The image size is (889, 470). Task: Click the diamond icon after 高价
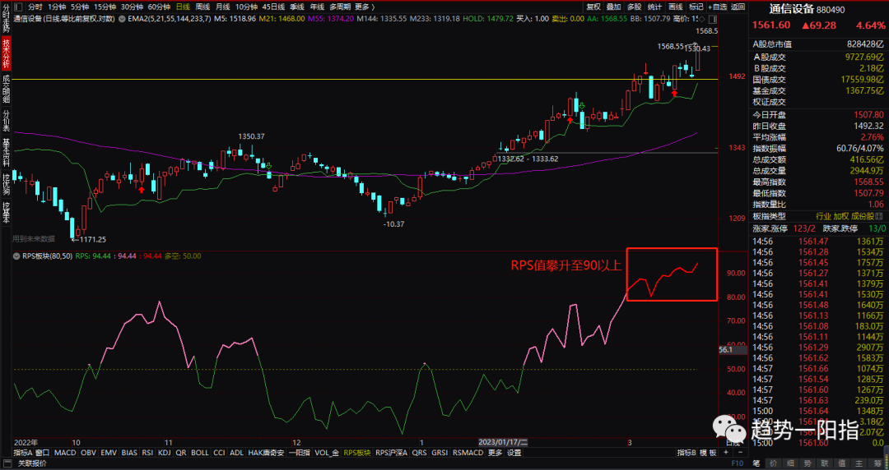pos(702,19)
